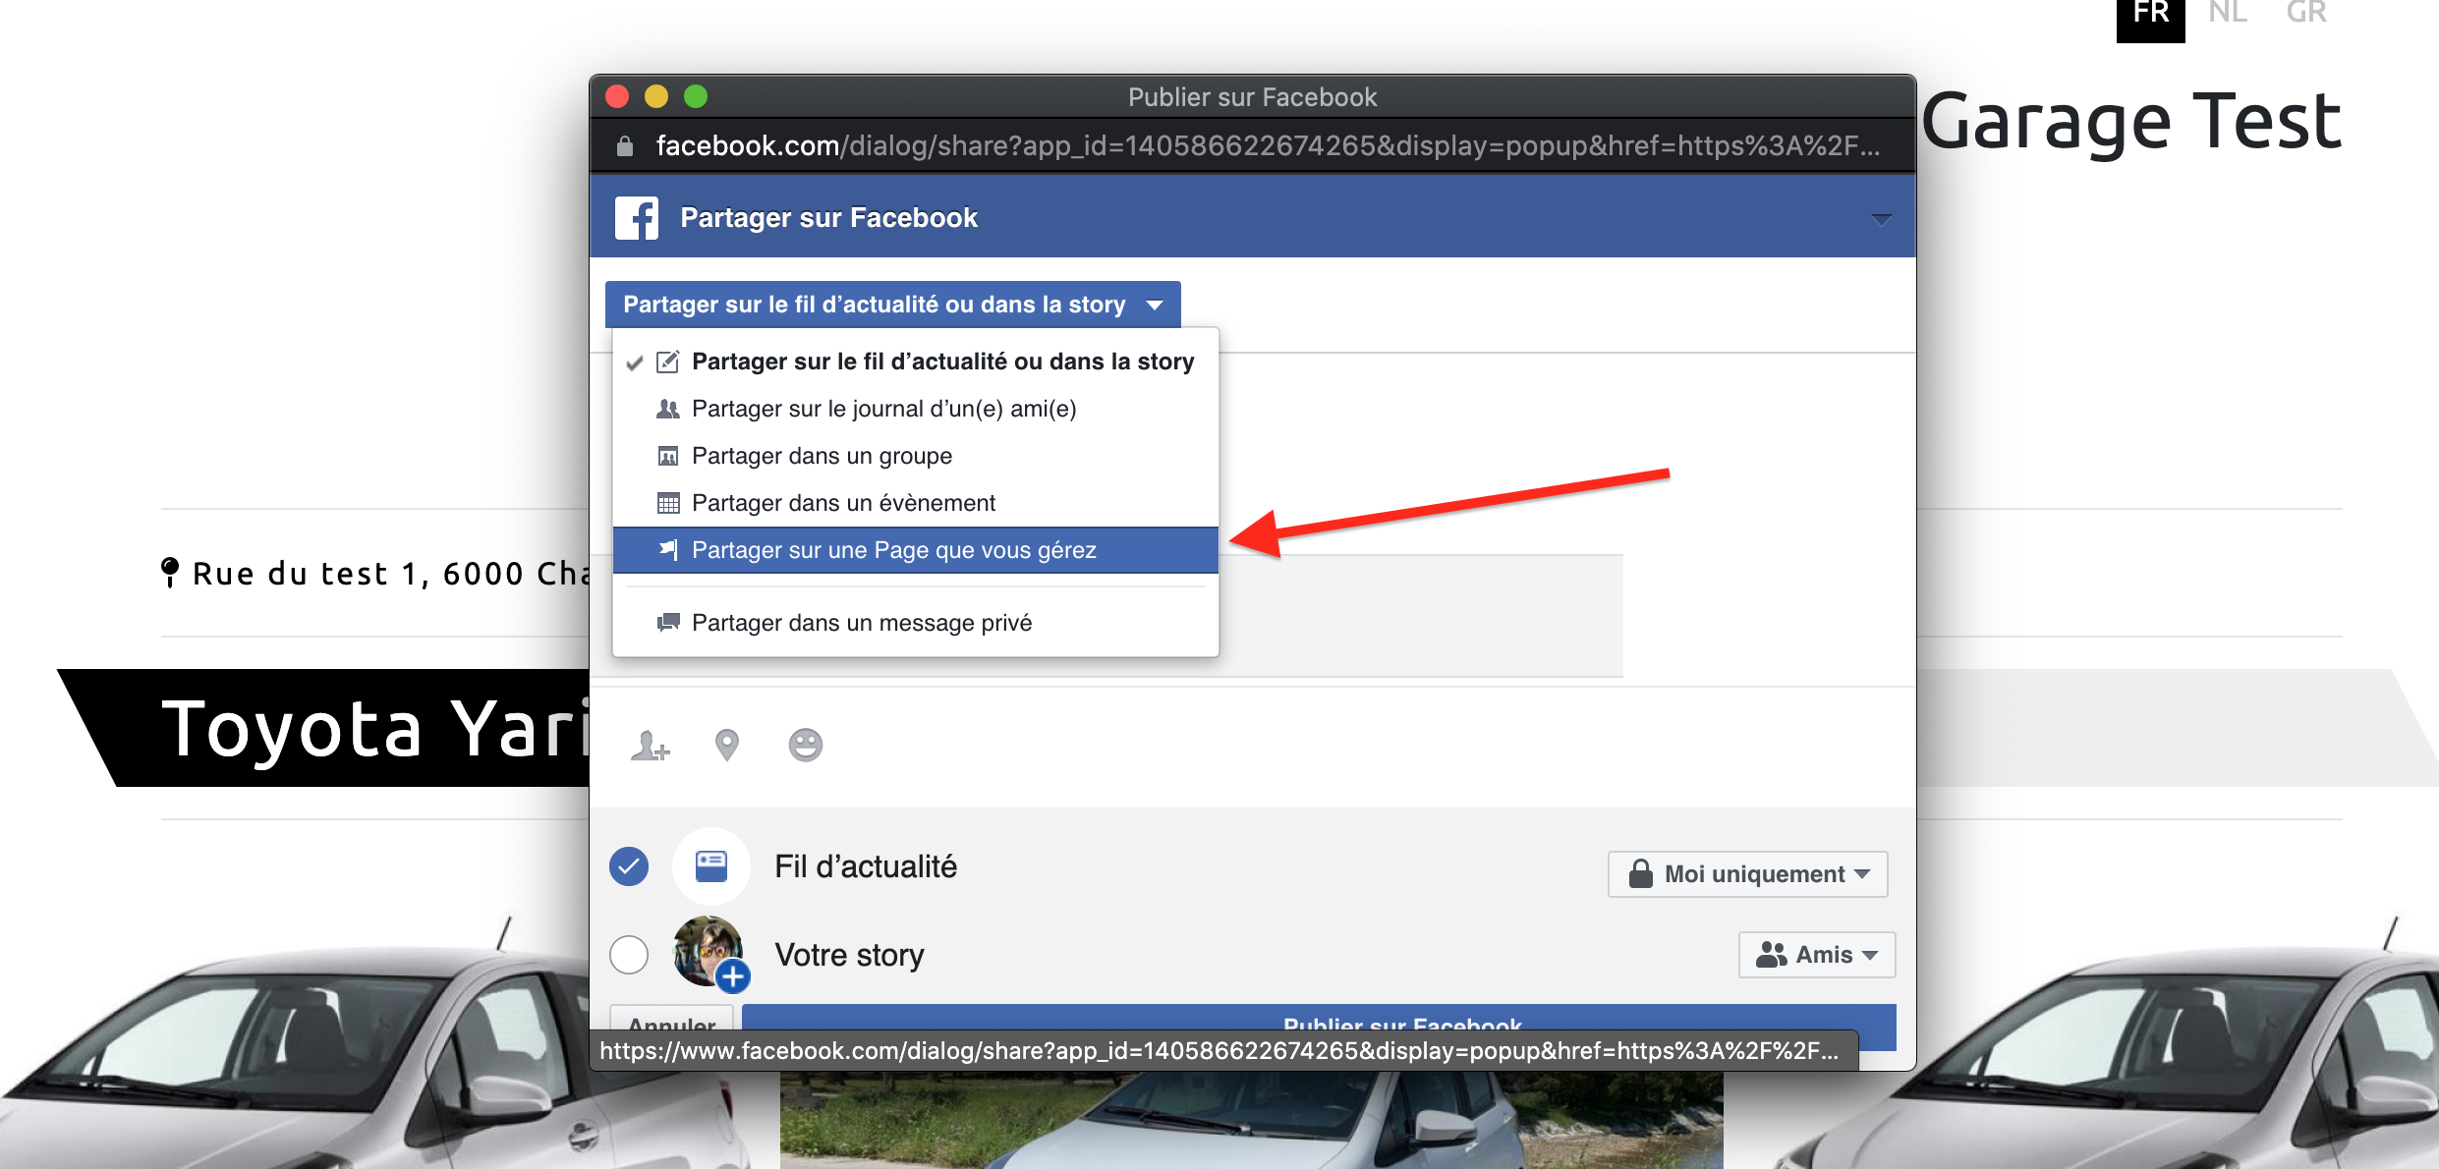
Task: Select the Votre story radio button
Action: pos(629,954)
